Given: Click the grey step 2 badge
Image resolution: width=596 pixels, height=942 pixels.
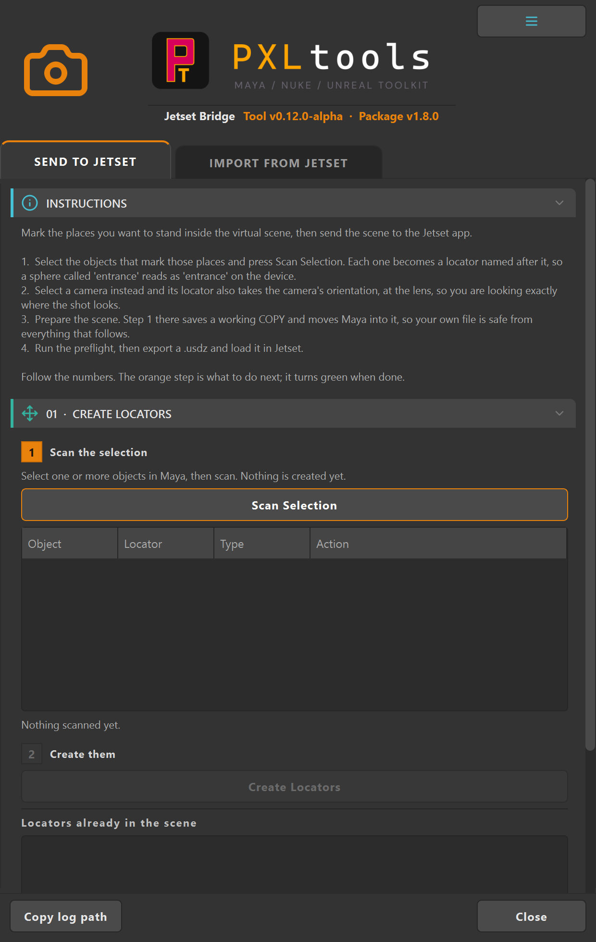Looking at the screenshot, I should tap(32, 754).
